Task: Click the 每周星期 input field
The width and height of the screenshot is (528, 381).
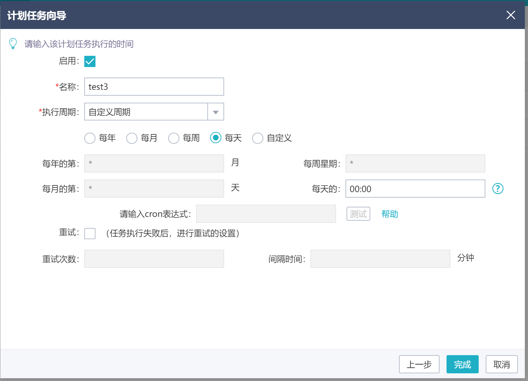Action: 415,163
